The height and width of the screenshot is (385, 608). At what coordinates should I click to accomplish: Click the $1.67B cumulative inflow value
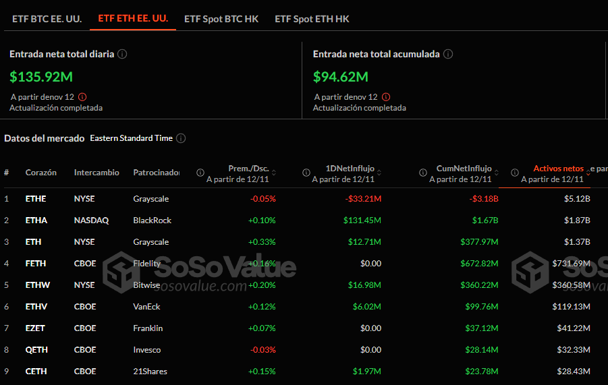coord(485,220)
